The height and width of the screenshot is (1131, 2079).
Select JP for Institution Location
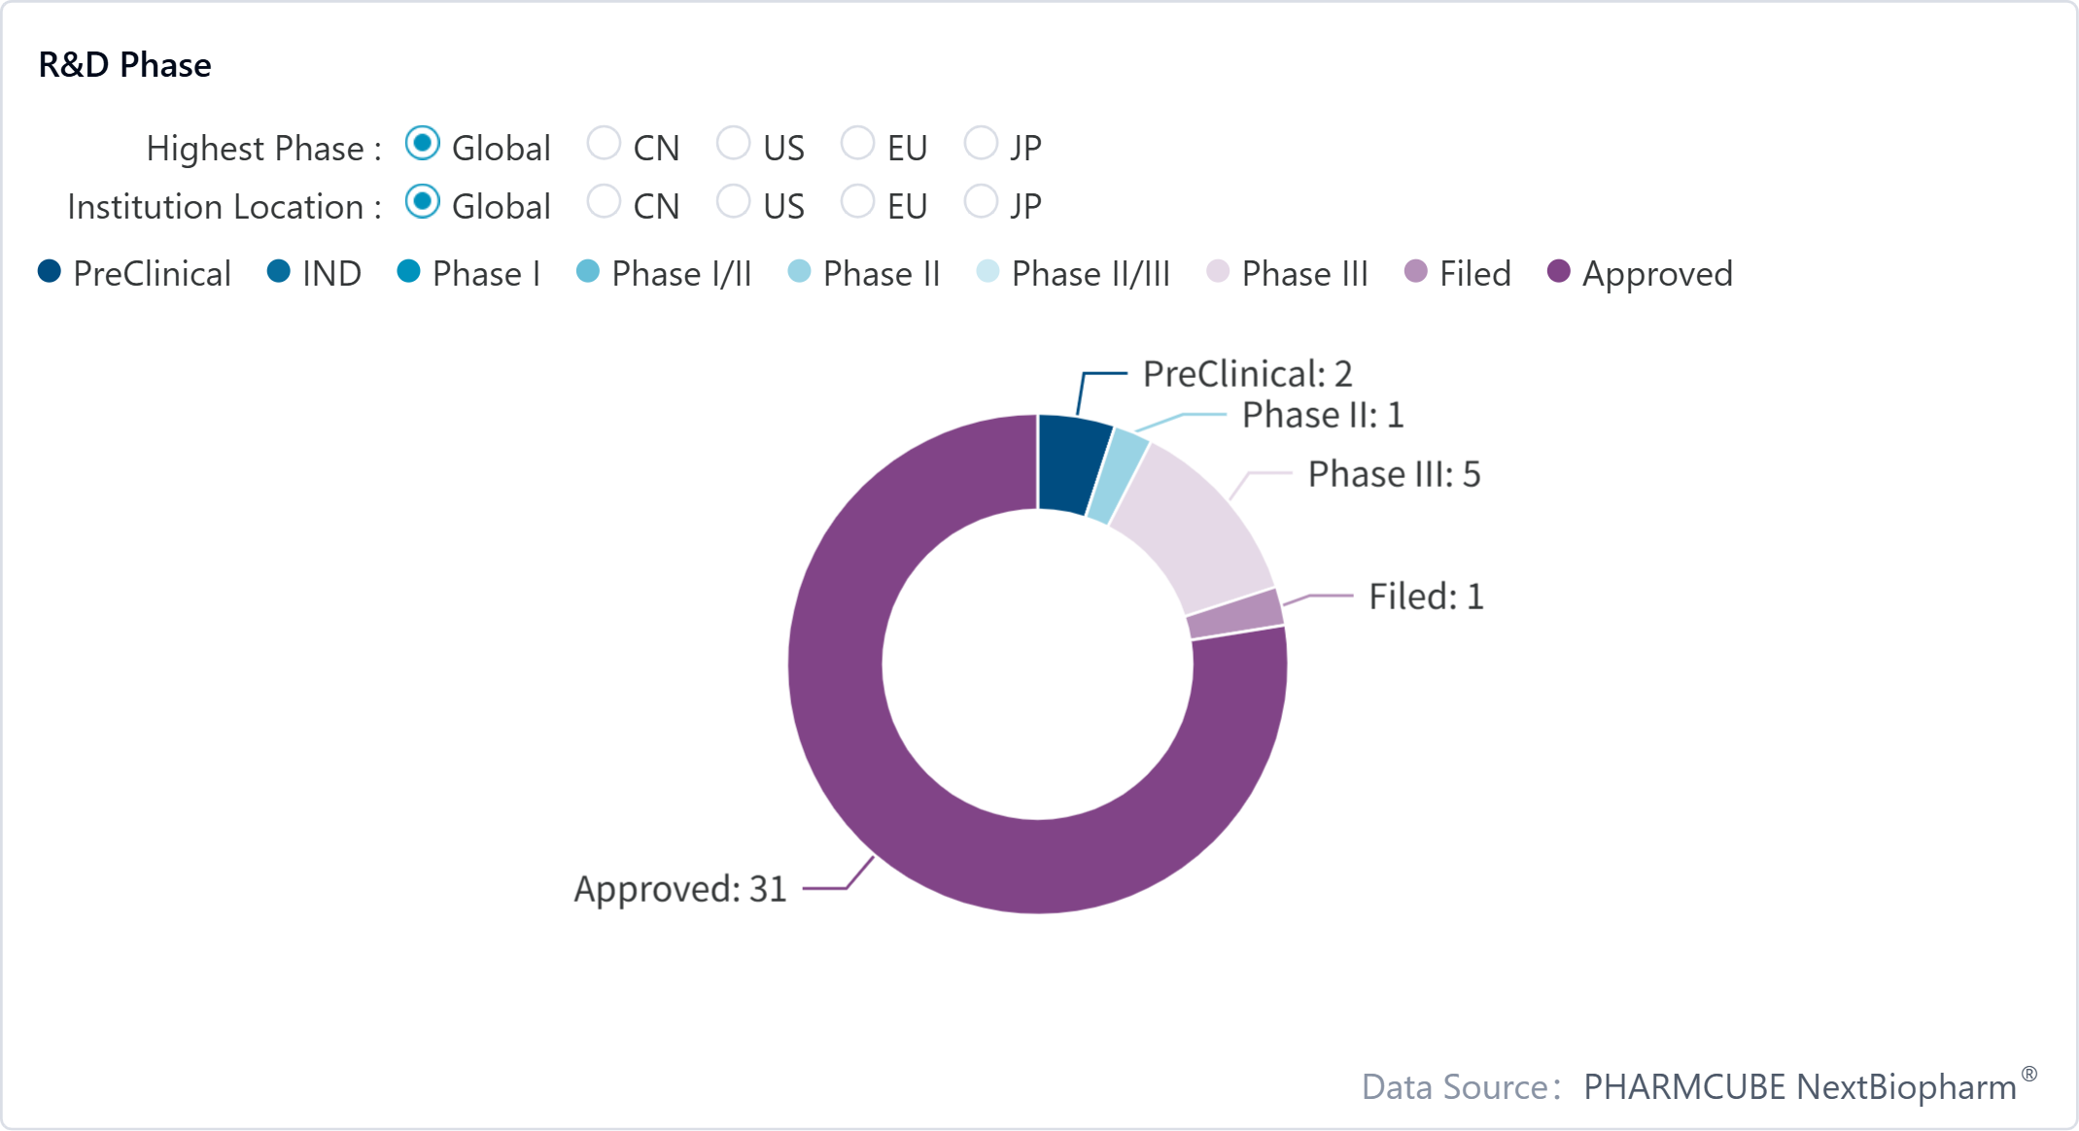pos(981,202)
